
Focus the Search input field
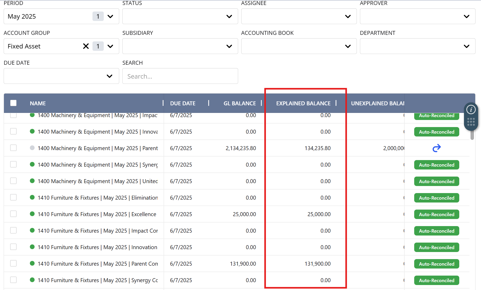[x=180, y=76]
